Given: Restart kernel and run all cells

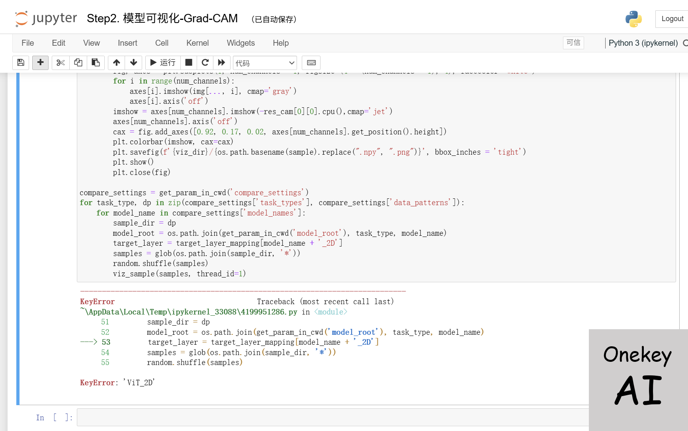Looking at the screenshot, I should [221, 63].
